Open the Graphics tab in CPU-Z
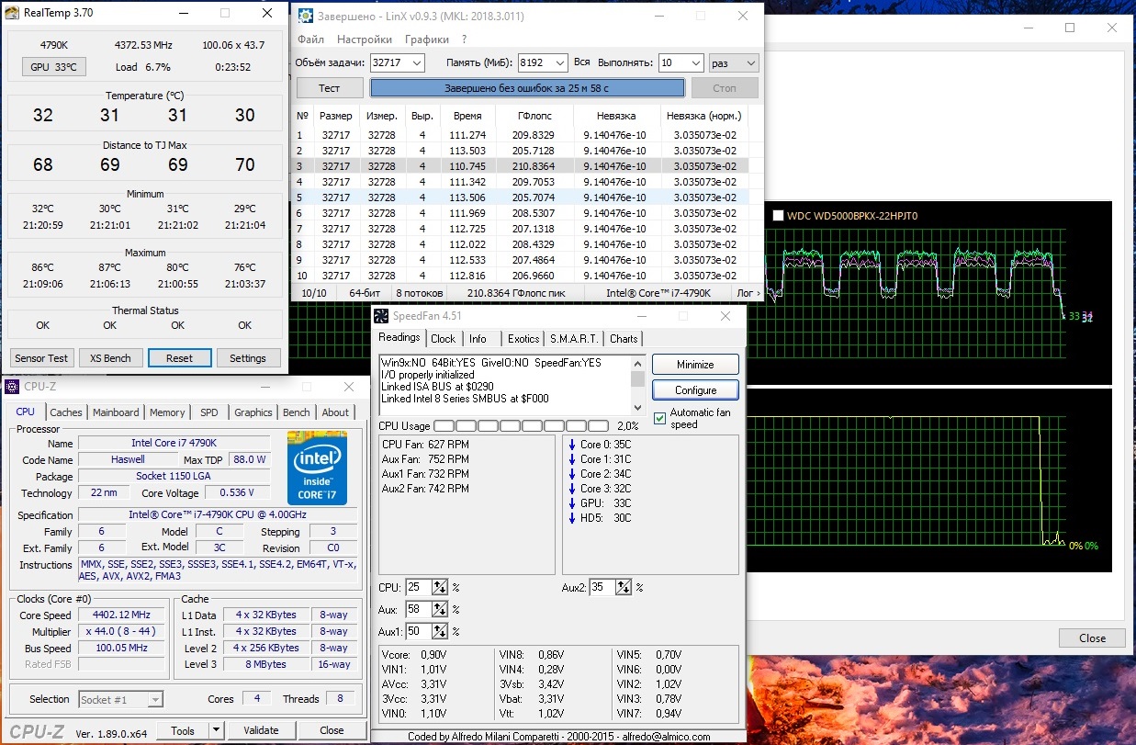This screenshot has height=745, width=1136. point(253,412)
